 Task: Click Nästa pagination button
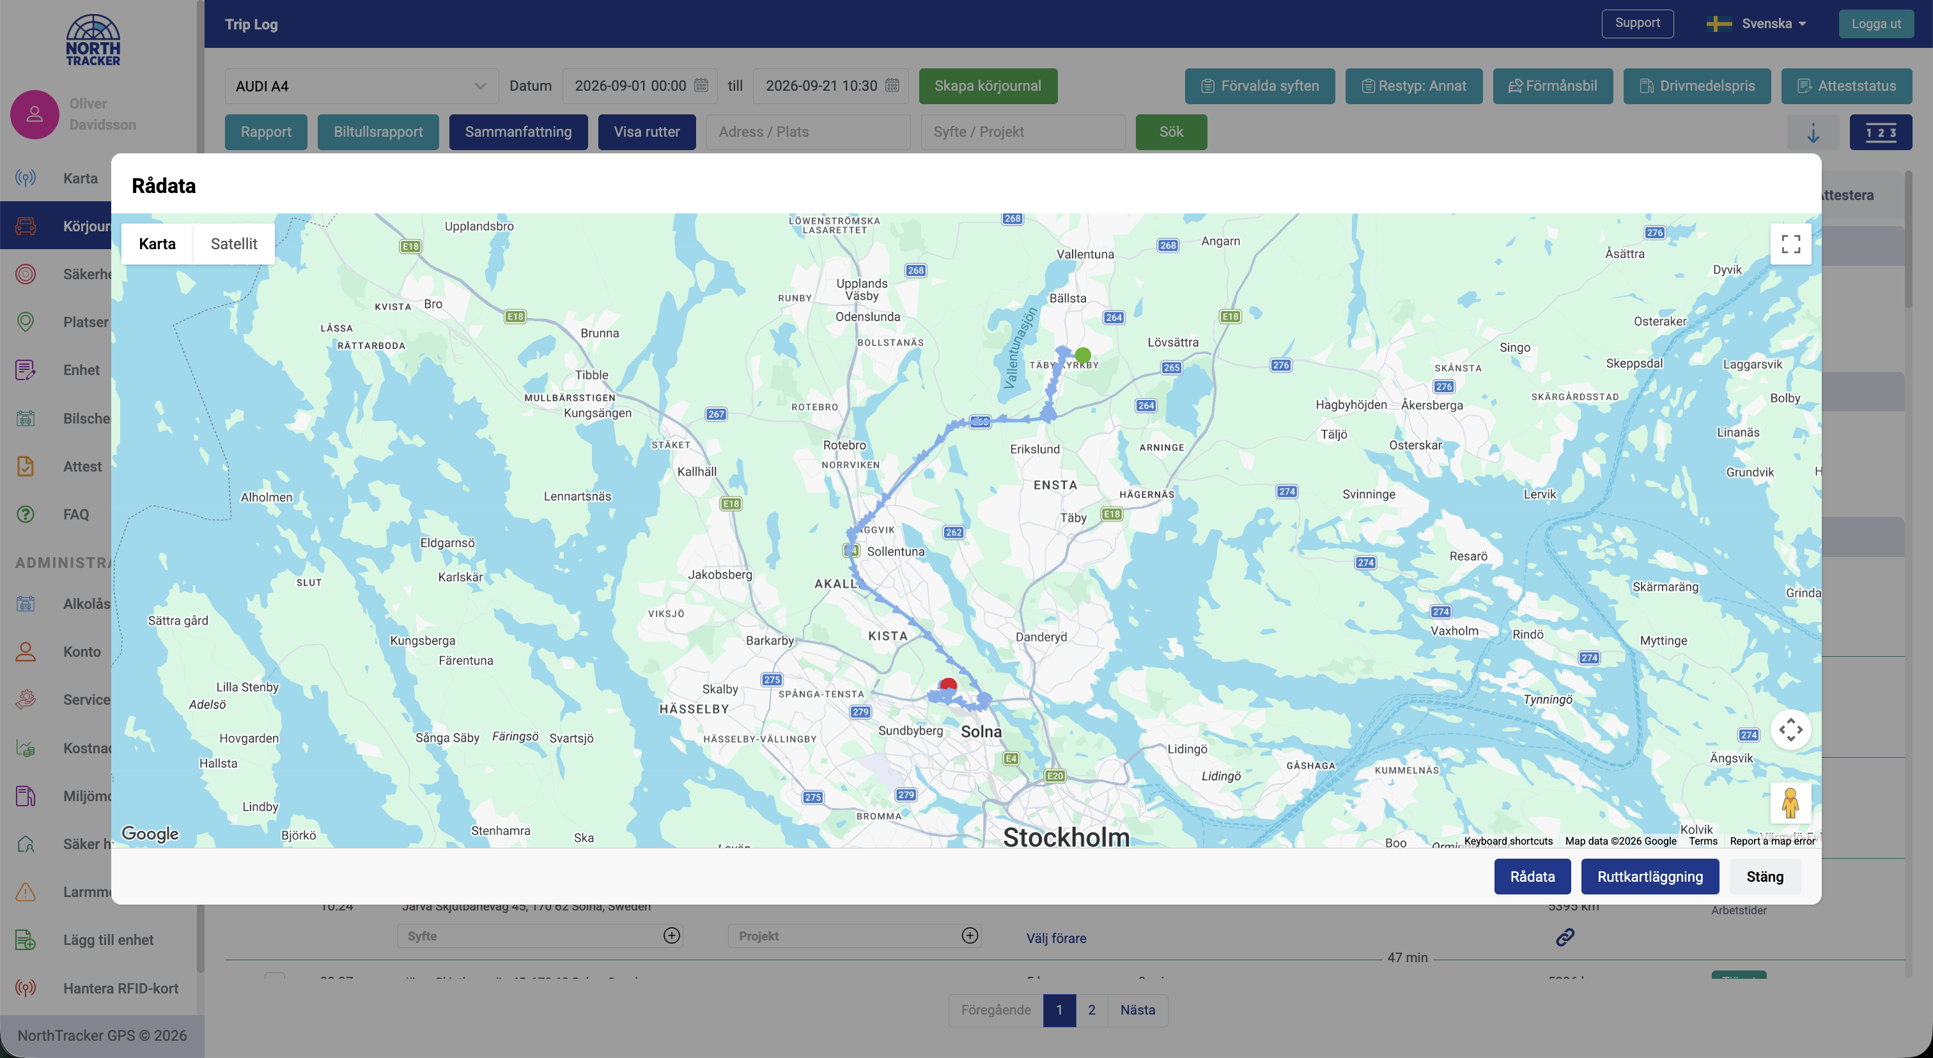(x=1138, y=1010)
